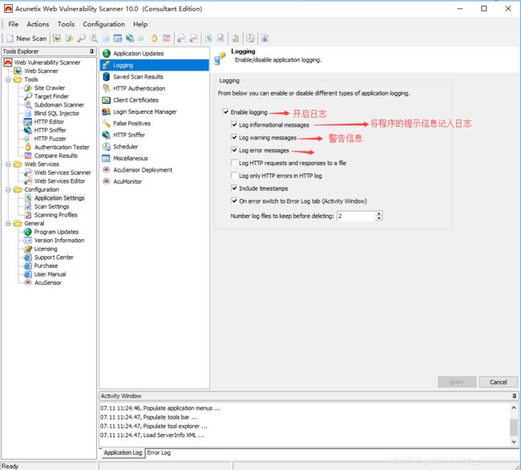The width and height of the screenshot is (521, 470).
Task: Toggle On error switch to Error Log tab
Action: [234, 201]
